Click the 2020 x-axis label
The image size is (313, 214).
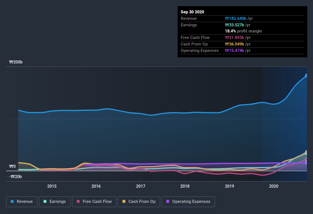[274, 186]
